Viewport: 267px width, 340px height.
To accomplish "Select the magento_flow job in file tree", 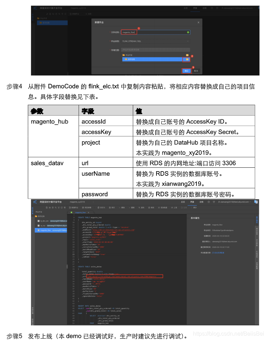I will pos(51,230).
